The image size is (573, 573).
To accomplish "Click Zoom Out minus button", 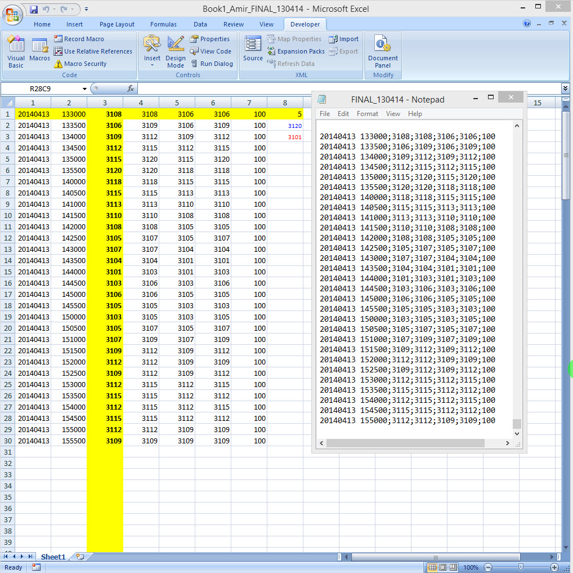I will pyautogui.click(x=488, y=567).
